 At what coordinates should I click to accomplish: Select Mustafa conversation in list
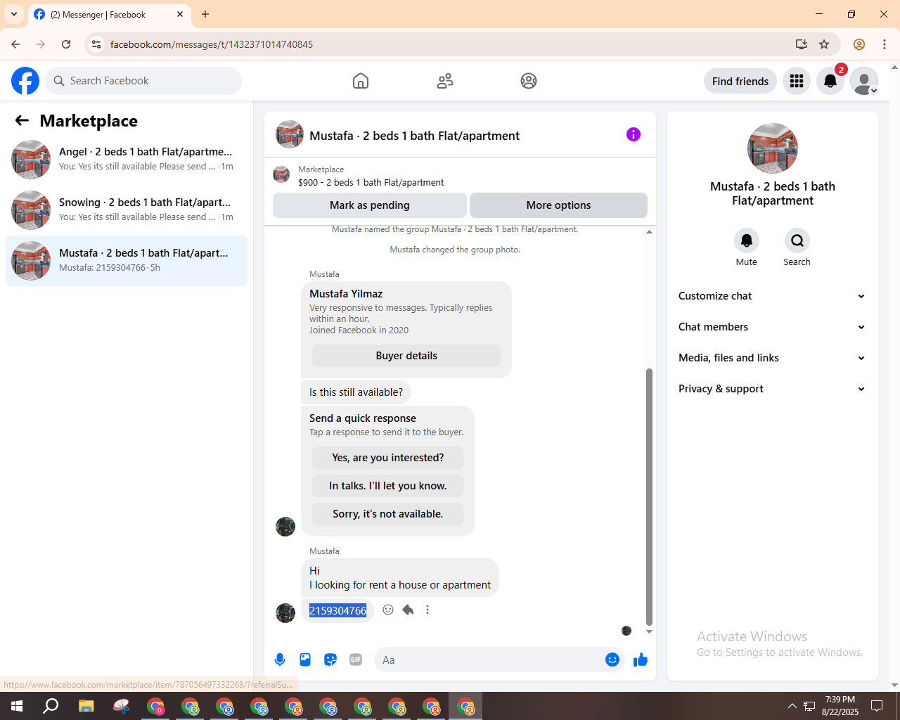127,261
